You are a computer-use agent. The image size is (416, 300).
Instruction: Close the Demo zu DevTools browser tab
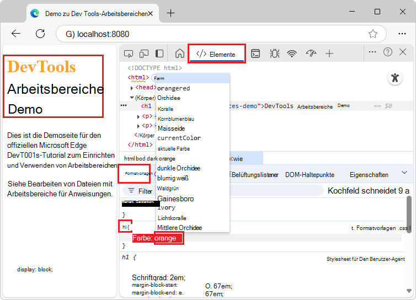(151, 13)
